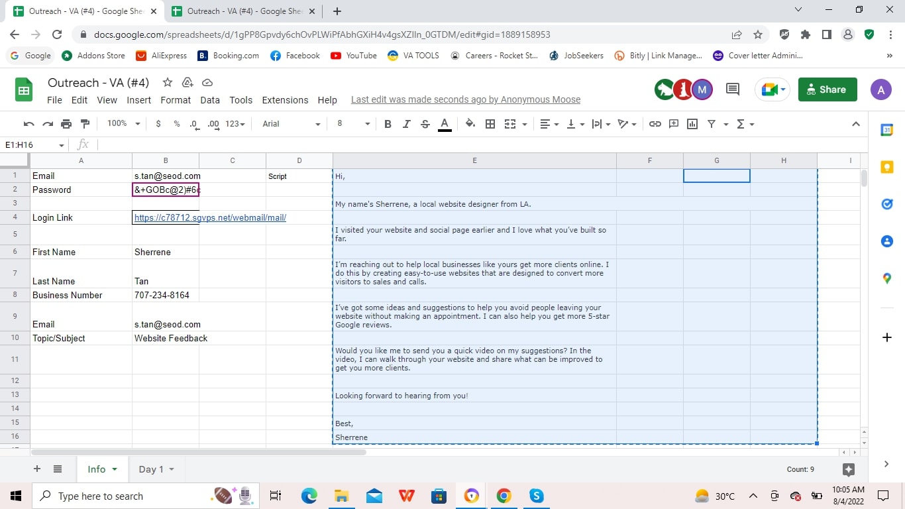Insert a chart from the toolbar
This screenshot has height=509, width=905.
(x=692, y=124)
